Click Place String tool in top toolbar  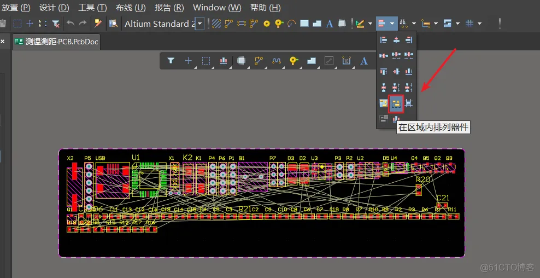(x=329, y=24)
